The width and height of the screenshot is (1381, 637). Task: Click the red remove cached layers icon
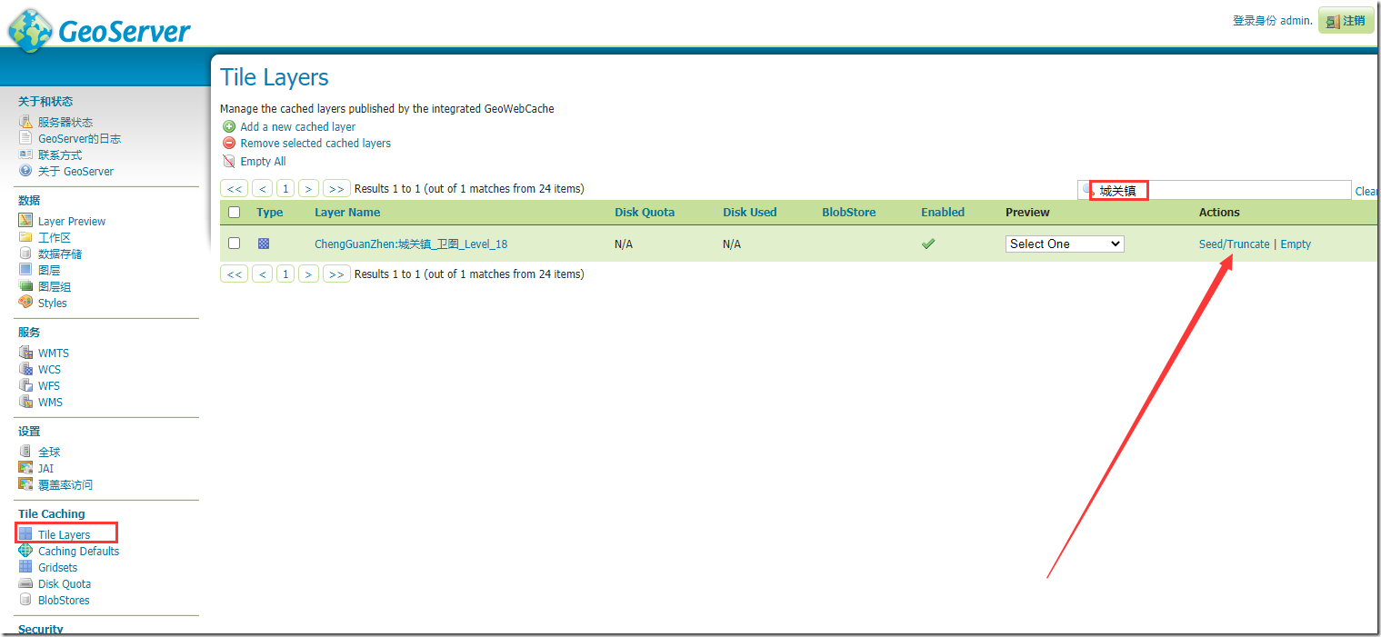[x=229, y=143]
